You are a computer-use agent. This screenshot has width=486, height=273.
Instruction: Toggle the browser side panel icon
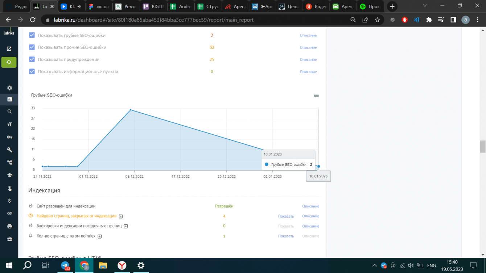tap(453, 20)
